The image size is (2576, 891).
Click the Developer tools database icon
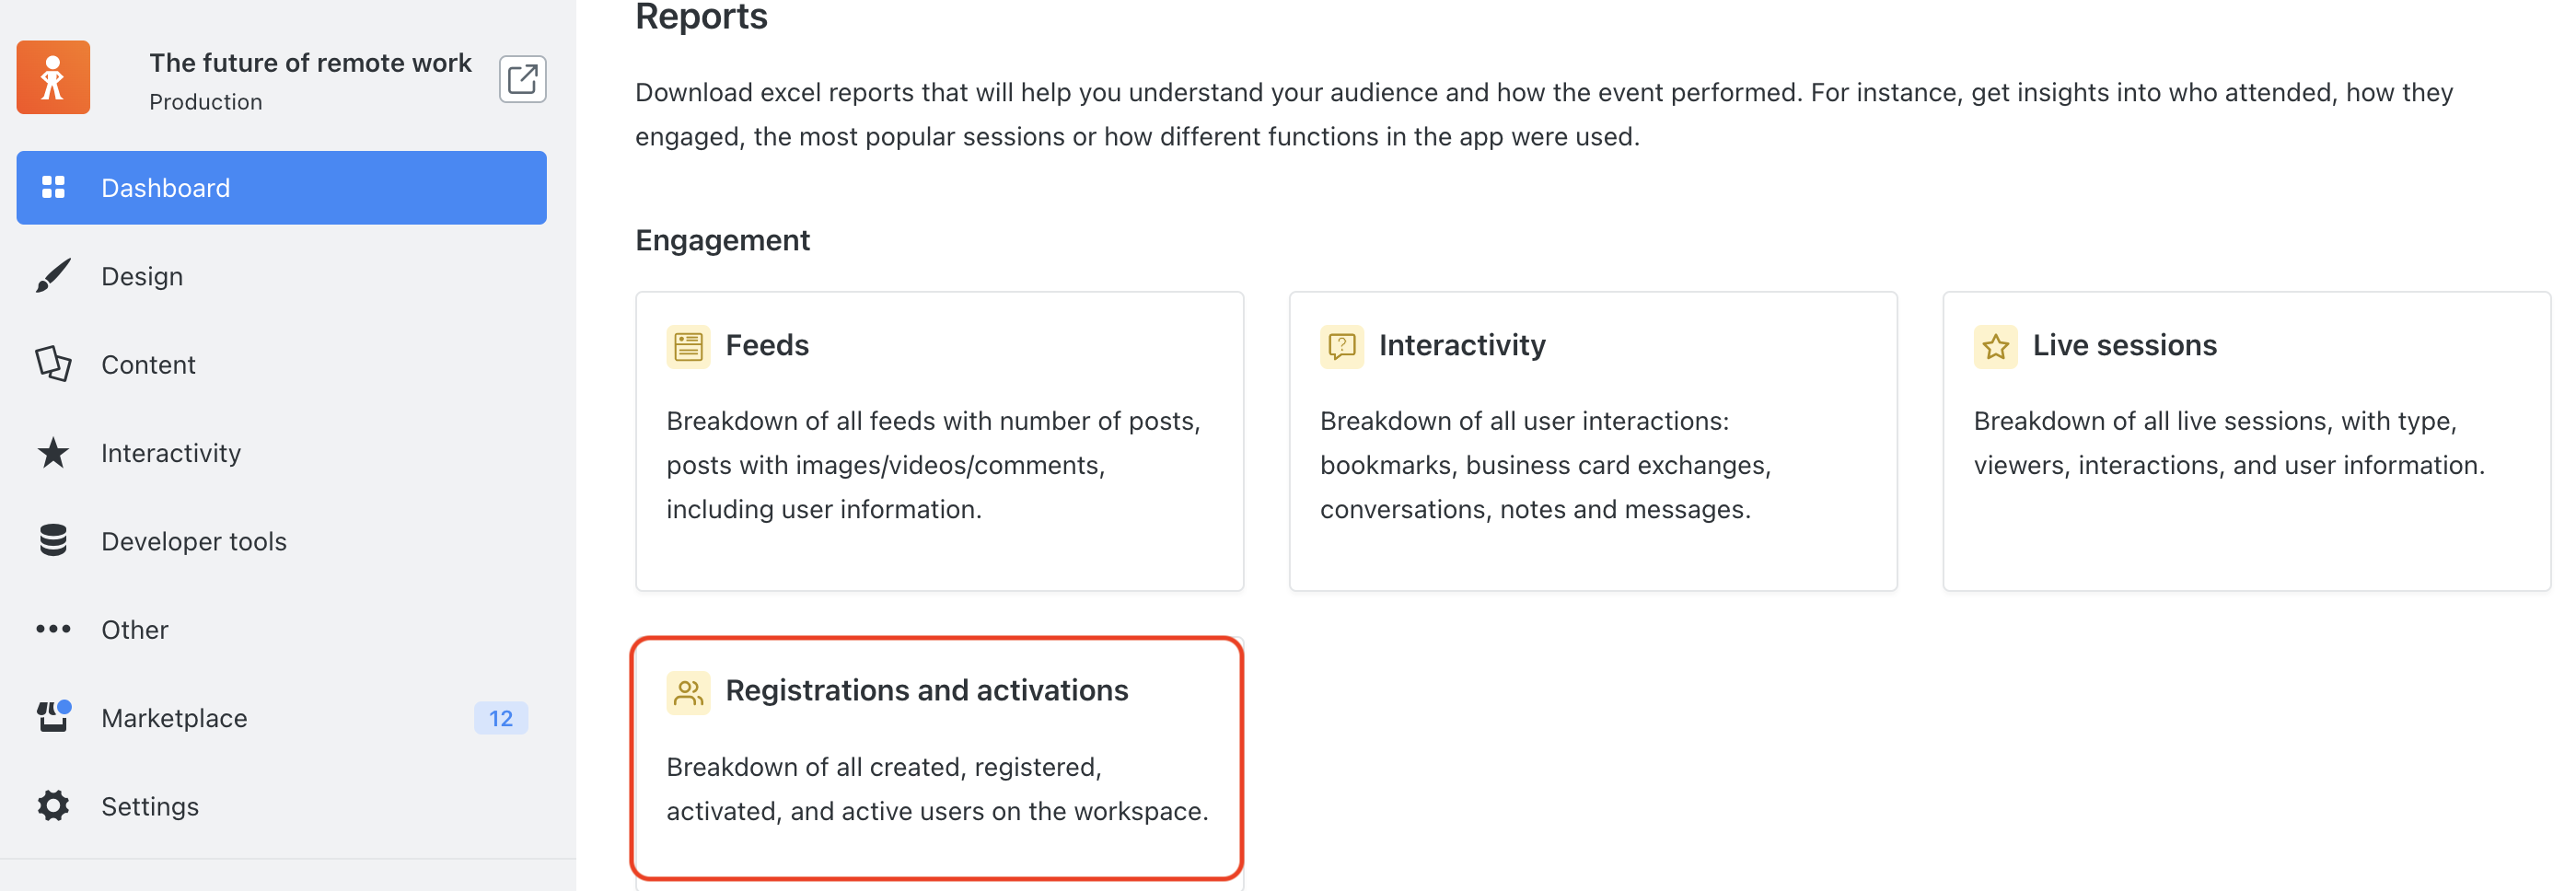[x=53, y=541]
